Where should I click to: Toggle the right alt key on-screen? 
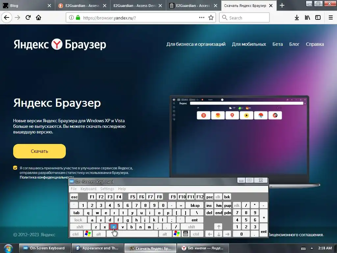pos(165,234)
